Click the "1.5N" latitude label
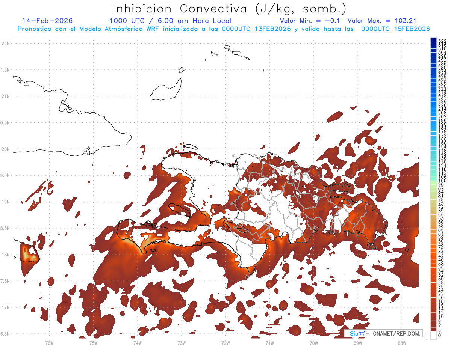This screenshot has height=348, width=451. coord(5,70)
